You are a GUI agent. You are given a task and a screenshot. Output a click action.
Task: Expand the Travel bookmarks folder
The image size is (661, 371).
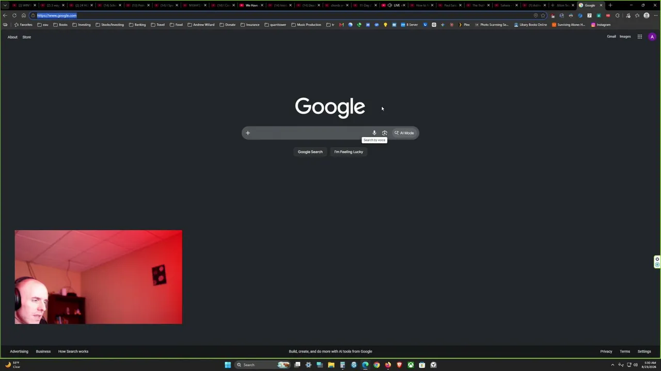(x=158, y=25)
